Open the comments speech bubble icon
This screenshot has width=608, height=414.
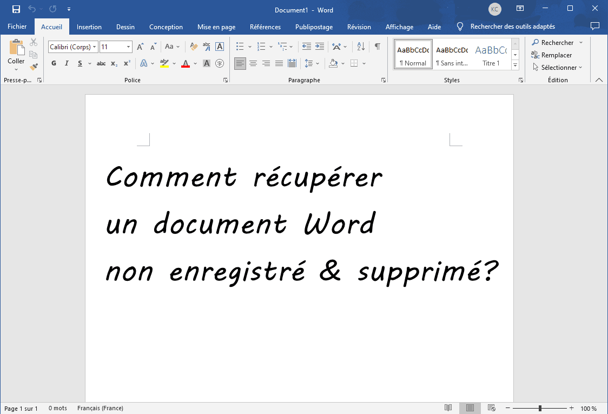point(595,26)
